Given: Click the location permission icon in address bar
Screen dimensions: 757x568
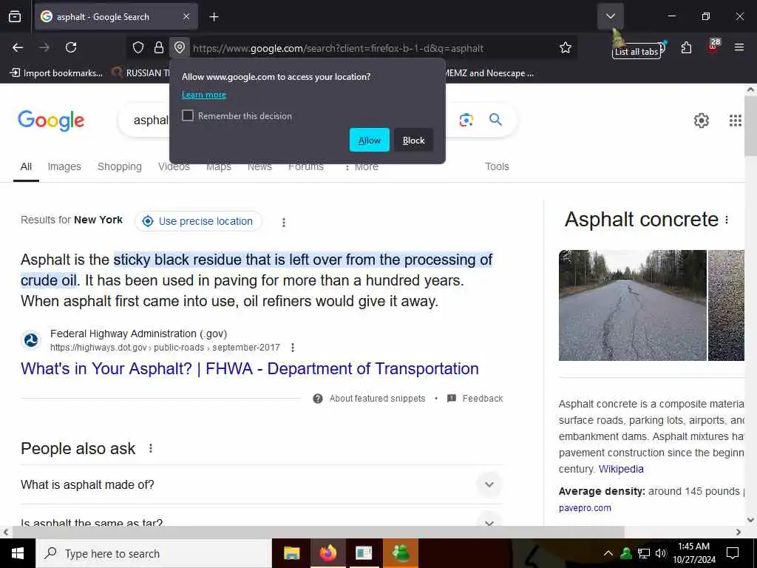Looking at the screenshot, I should pos(180,48).
